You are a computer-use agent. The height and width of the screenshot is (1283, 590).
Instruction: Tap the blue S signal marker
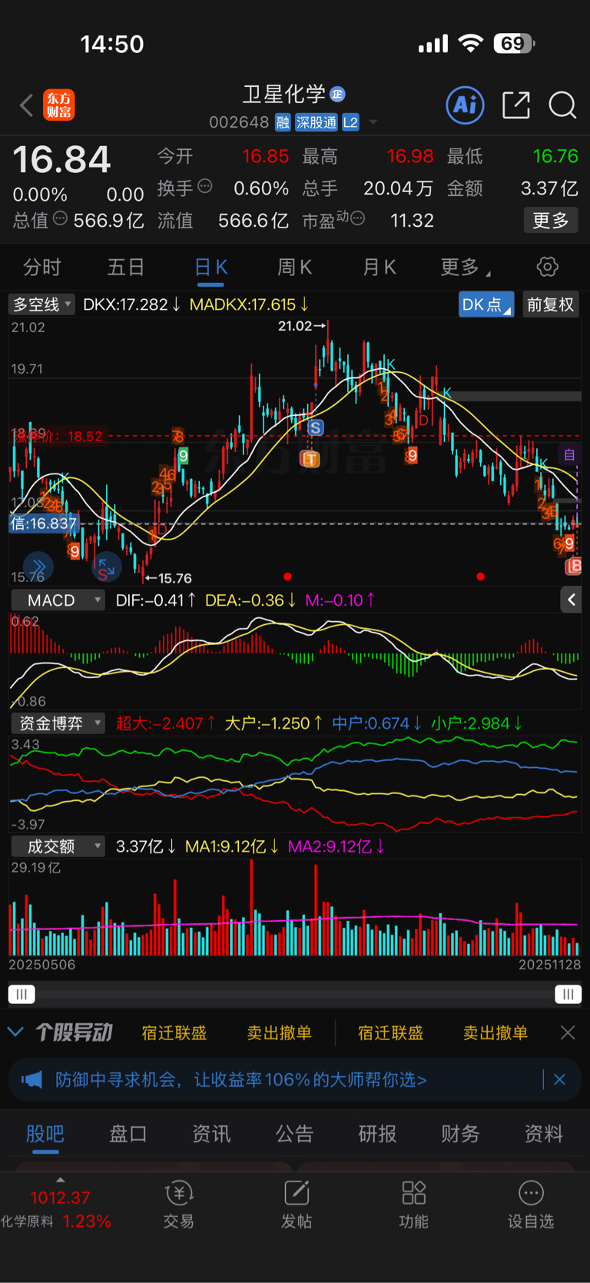click(x=315, y=427)
